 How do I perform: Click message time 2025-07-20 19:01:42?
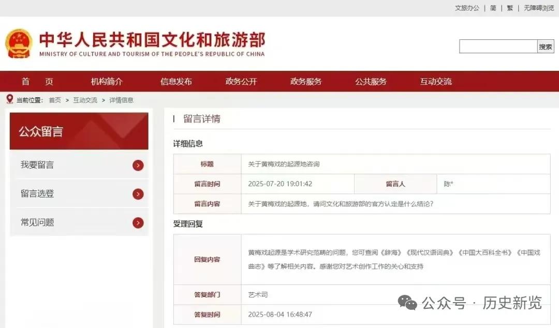coord(280,184)
